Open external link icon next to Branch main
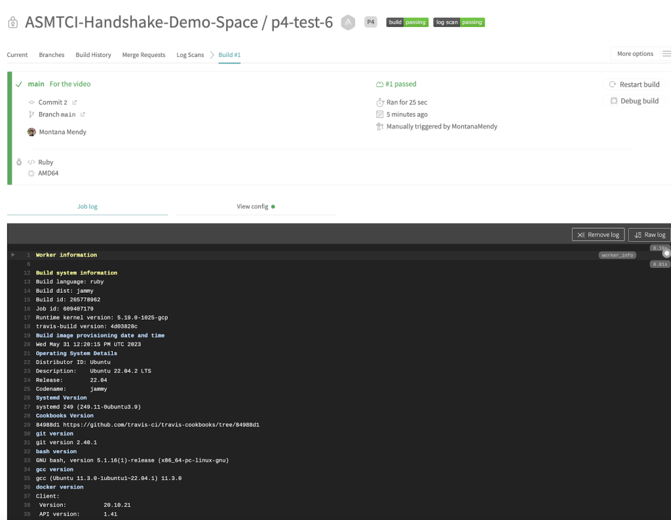The width and height of the screenshot is (671, 520). 83,114
